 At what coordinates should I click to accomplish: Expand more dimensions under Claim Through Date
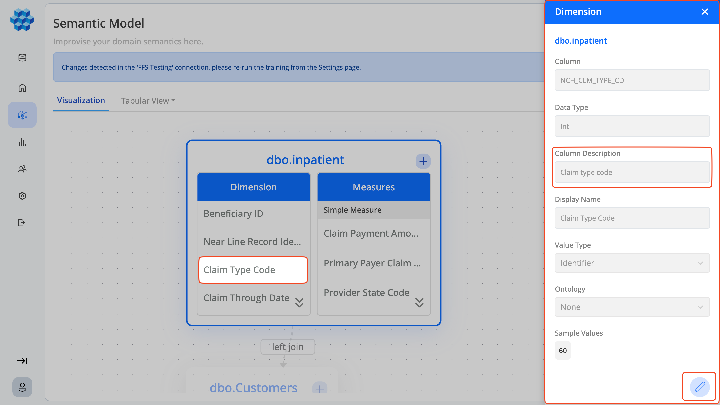coord(299,303)
